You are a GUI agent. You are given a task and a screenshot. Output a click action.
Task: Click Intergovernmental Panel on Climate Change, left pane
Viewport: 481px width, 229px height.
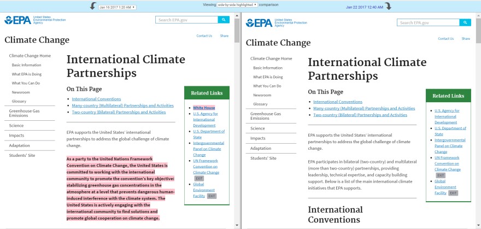coord(209,149)
